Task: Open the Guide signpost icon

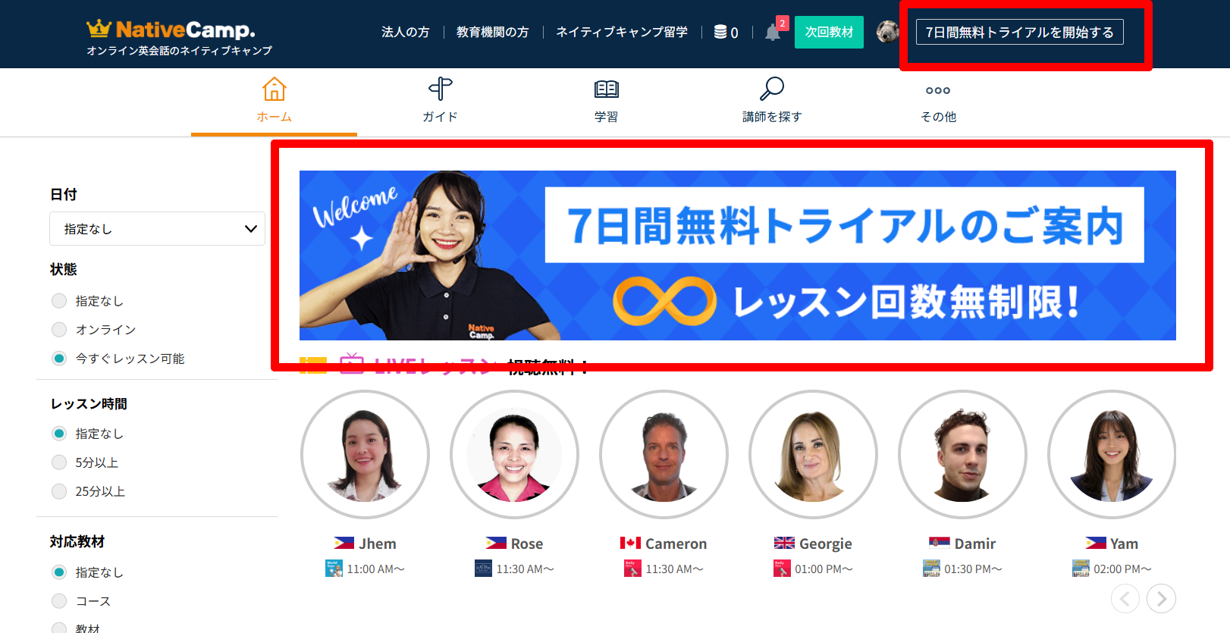Action: tap(440, 89)
